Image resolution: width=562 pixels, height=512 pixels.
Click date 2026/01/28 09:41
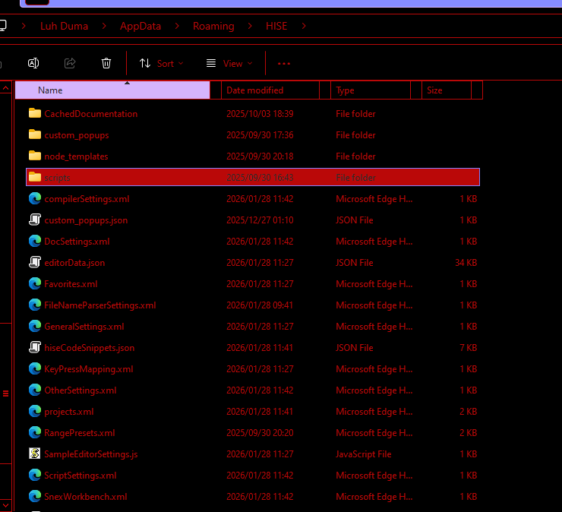(x=260, y=305)
